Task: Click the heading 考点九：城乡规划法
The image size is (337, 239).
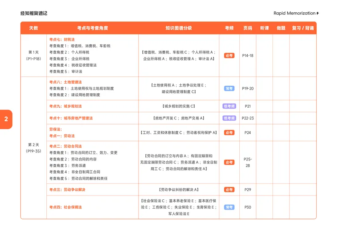Action: point(66,106)
